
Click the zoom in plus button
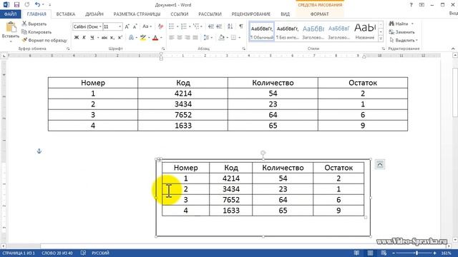[434, 253]
